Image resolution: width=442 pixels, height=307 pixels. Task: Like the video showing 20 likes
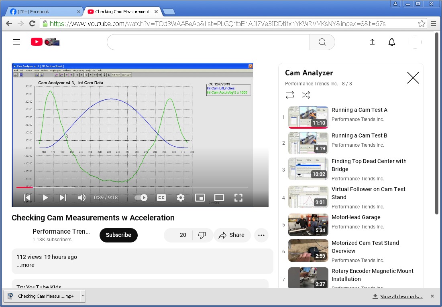click(178, 235)
